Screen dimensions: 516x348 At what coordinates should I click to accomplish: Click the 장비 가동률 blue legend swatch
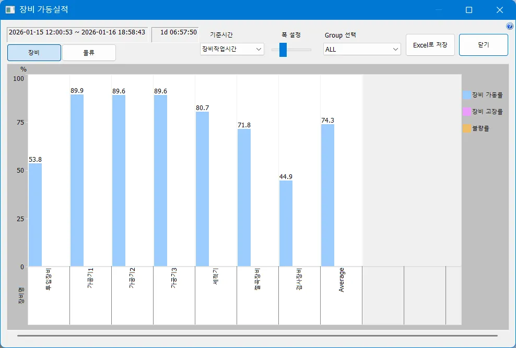[467, 95]
